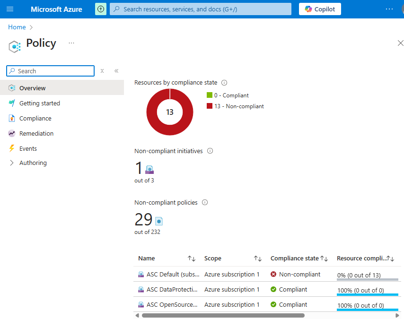This screenshot has width=404, height=319.
Task: Click the scrollbar right arrow
Action: [397, 315]
